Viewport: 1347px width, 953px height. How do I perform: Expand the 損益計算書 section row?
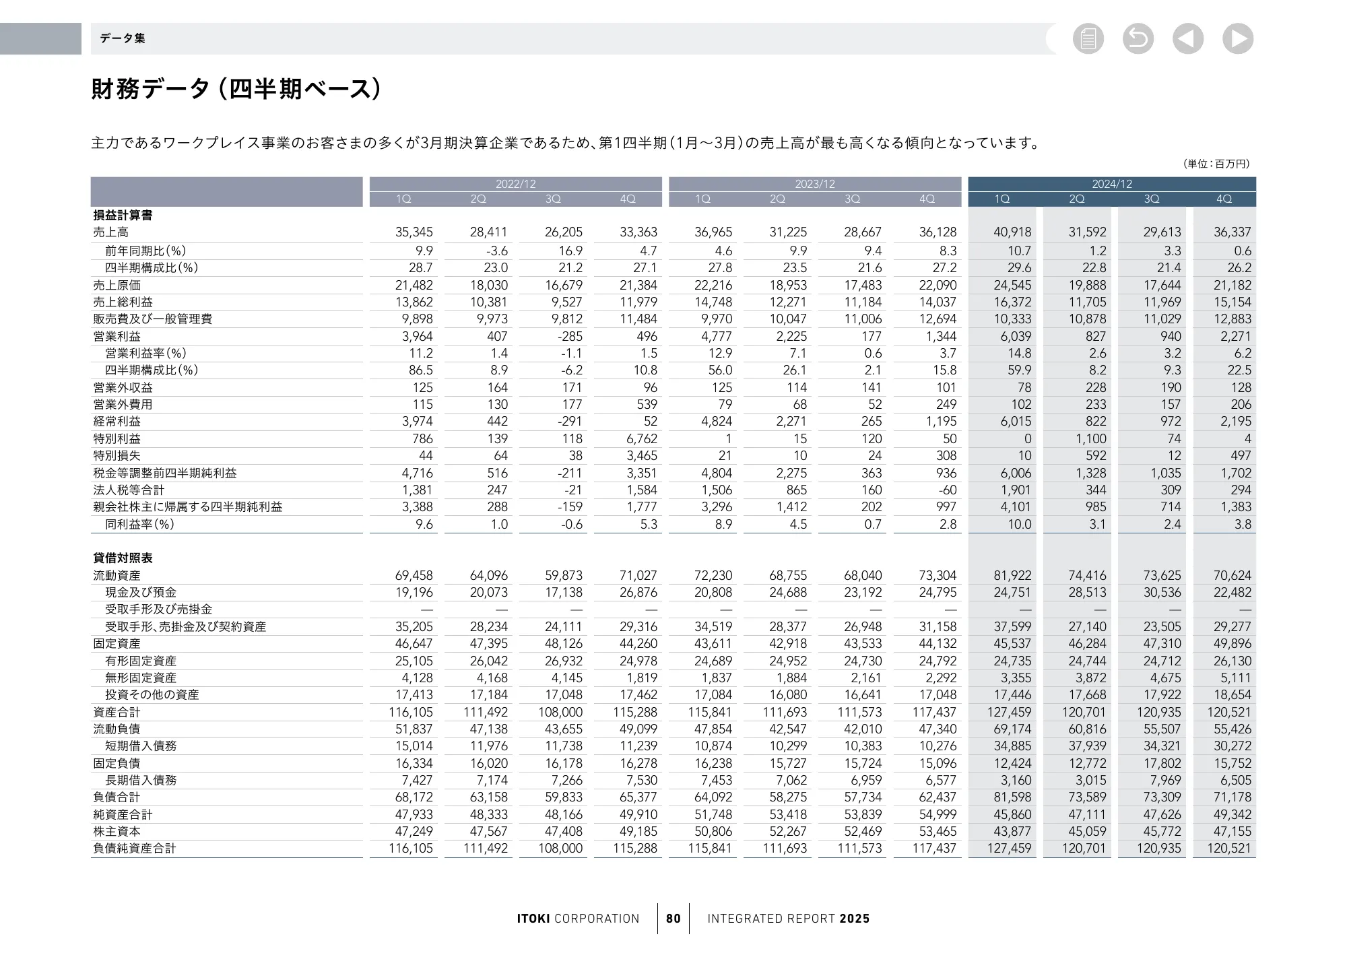tap(122, 214)
